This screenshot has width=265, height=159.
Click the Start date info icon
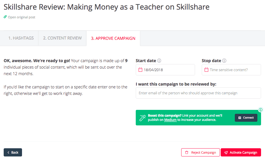(x=159, y=60)
